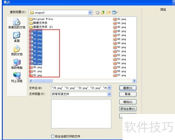
Task: Open the 新建文件夹 (2) folder
Action: click(41, 27)
